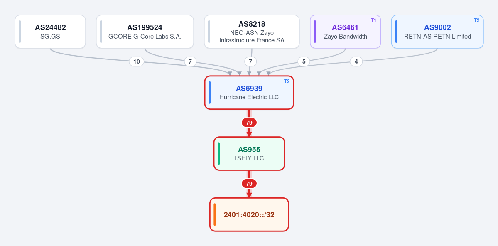Screen dimensions: 498x246
Task: Open the AS8218 NEO-ASN Zayo node
Action: 252,32
